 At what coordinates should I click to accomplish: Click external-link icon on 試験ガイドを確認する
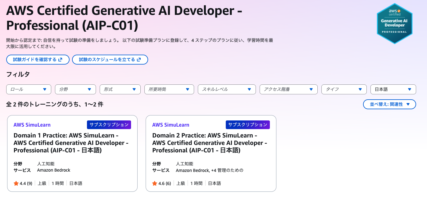click(60, 60)
